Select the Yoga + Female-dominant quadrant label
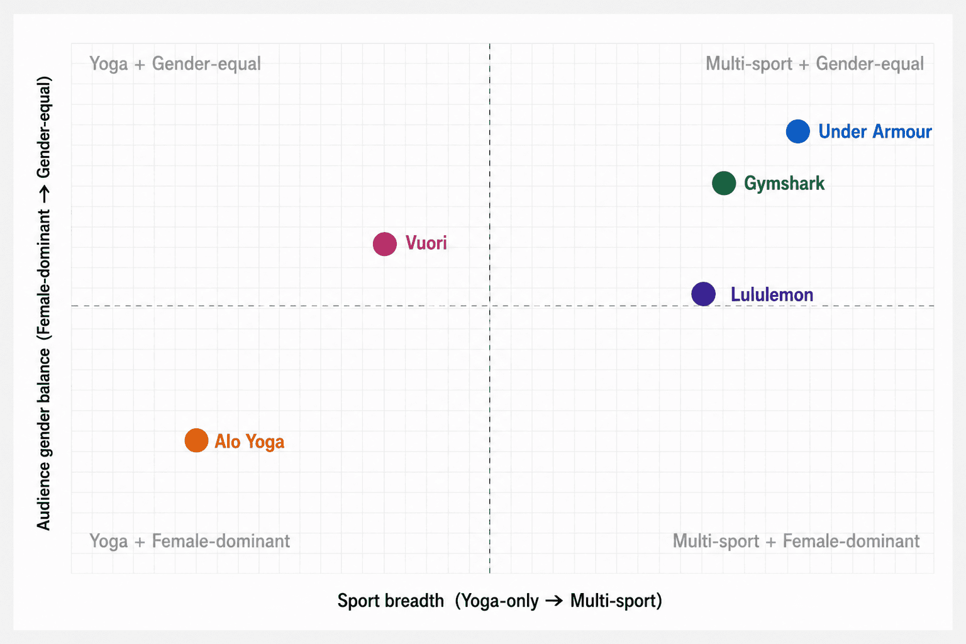The image size is (966, 644). (189, 541)
